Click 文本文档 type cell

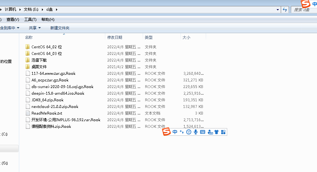(153, 113)
